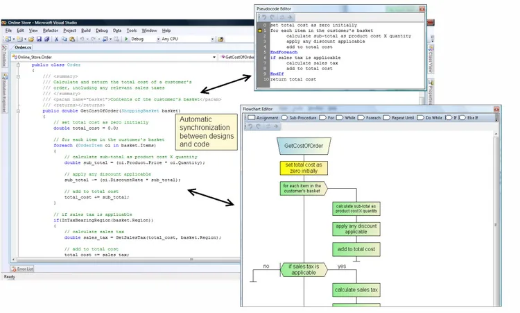Click the Navigate Backward icon in toolbar

[x=105, y=39]
